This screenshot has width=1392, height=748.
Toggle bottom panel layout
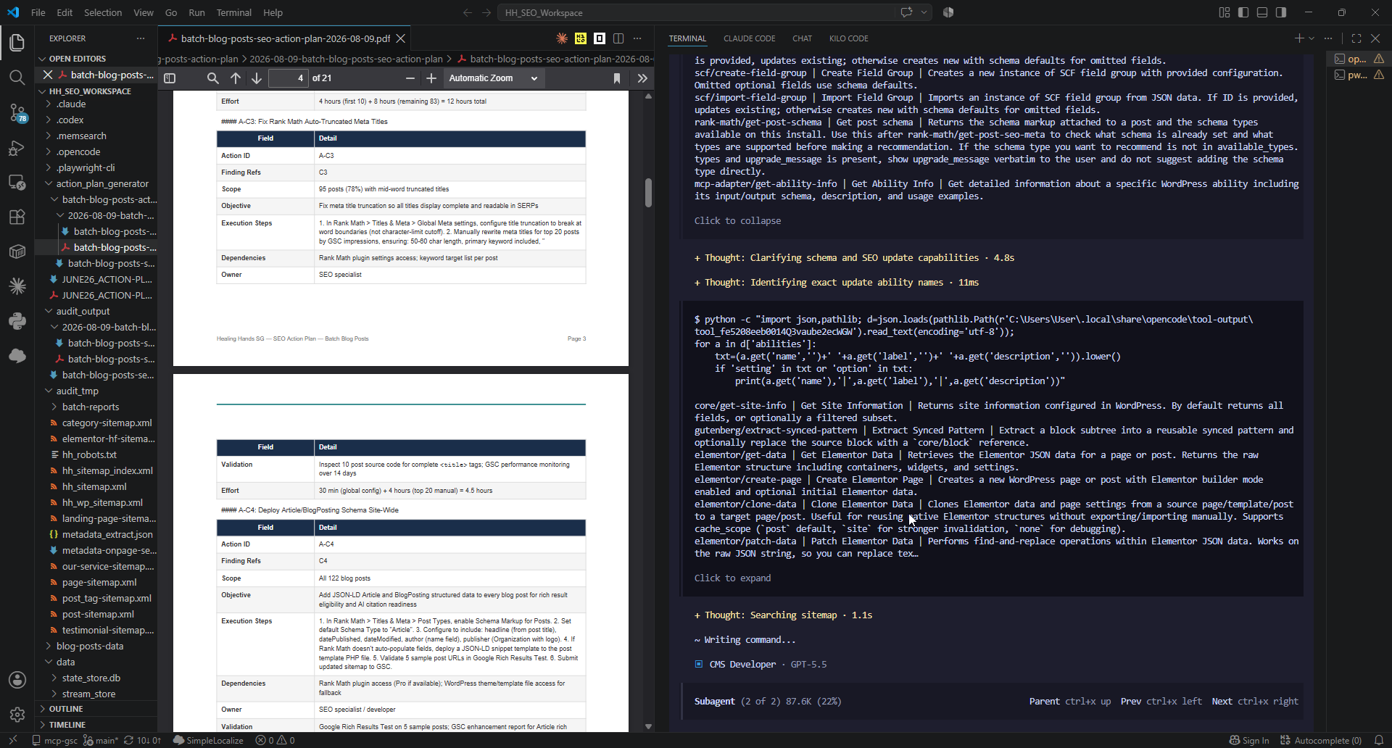pyautogui.click(x=1262, y=12)
